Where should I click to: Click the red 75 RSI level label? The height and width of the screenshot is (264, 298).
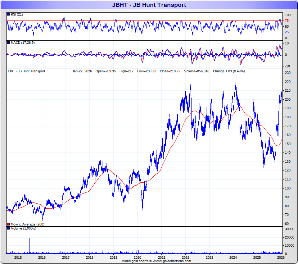coord(287,20)
